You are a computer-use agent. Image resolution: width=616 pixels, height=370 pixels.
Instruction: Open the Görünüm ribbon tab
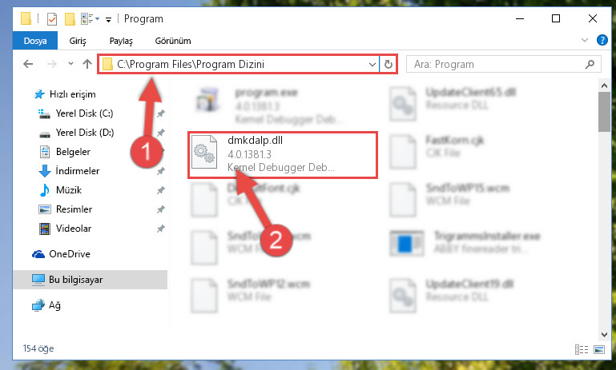173,41
